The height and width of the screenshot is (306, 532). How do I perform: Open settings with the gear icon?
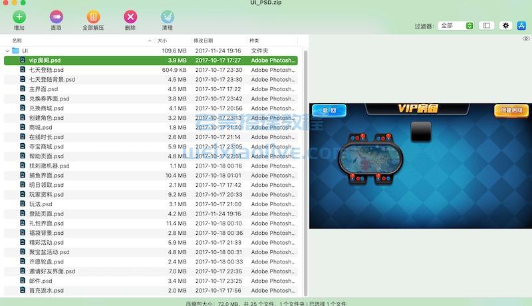coord(505,25)
